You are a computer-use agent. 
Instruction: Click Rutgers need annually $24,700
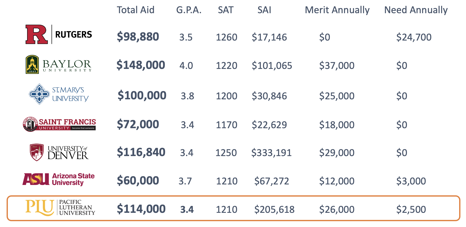(414, 37)
